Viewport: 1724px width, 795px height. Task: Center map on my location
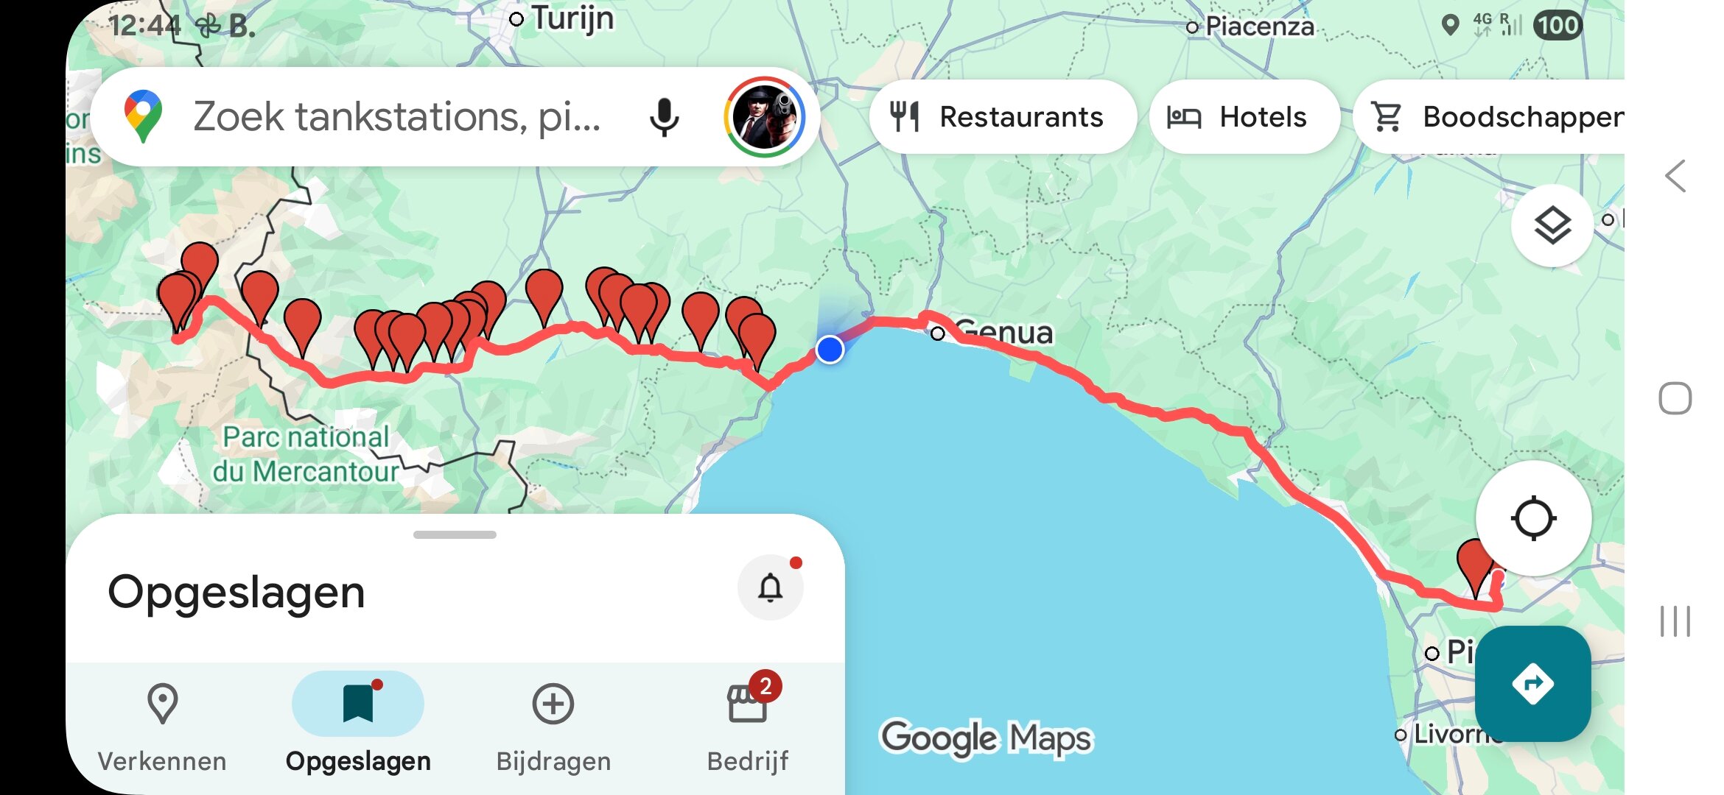click(x=1533, y=518)
